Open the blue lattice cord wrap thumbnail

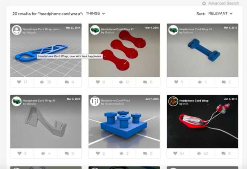click(46, 51)
